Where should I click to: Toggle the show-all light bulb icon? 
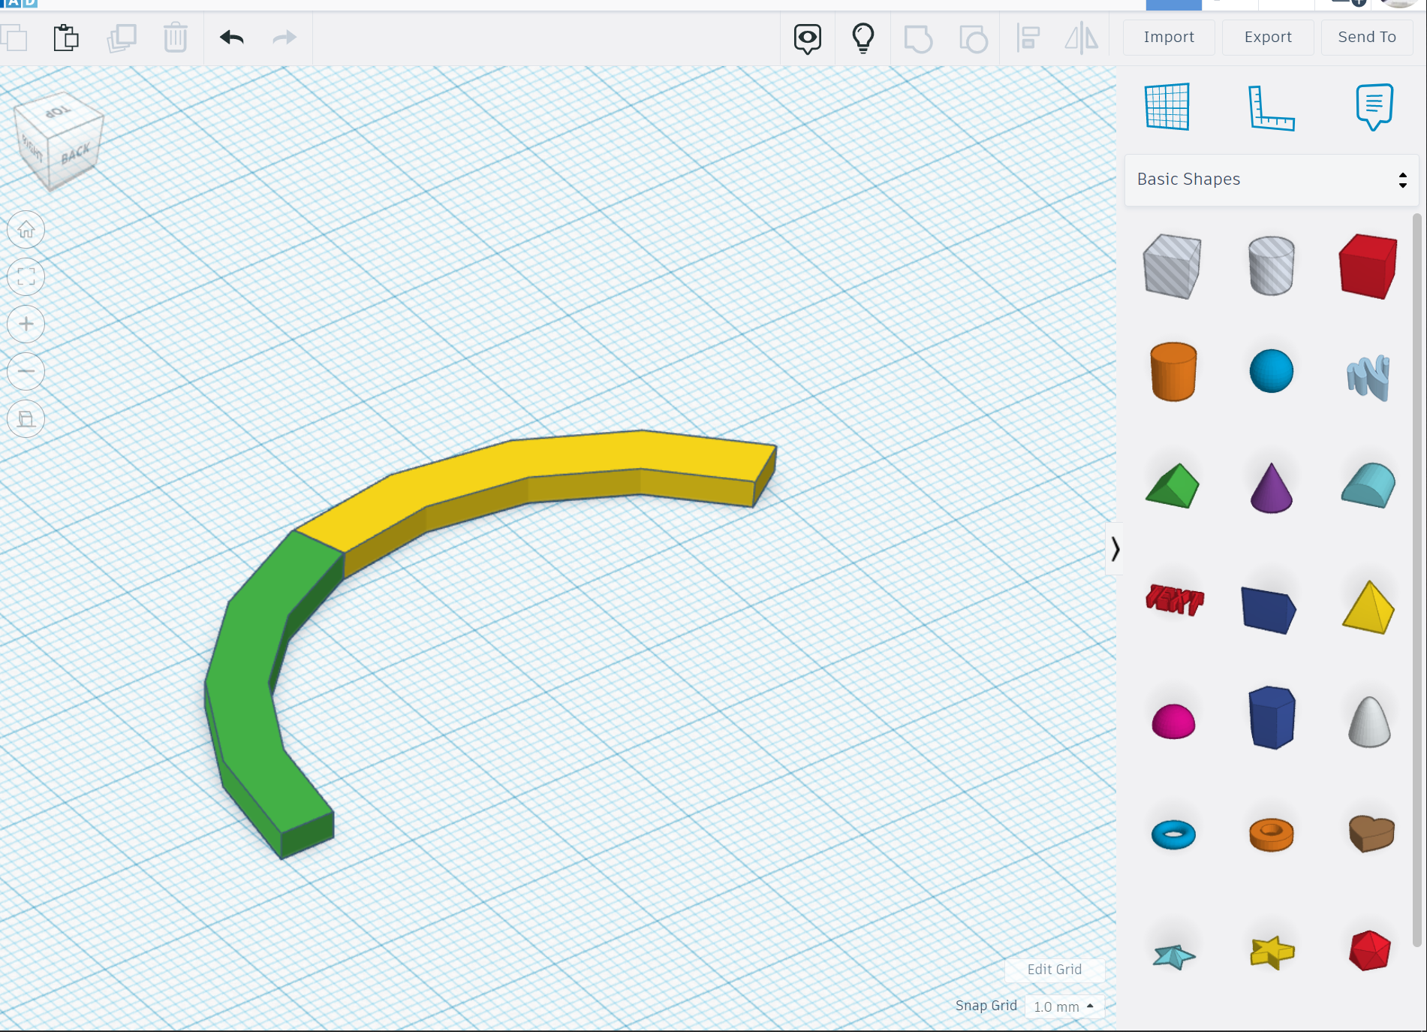click(x=863, y=38)
